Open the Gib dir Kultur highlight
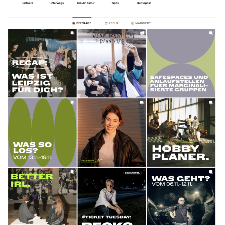The width and height of the screenshot is (225, 225). pyautogui.click(x=86, y=3)
